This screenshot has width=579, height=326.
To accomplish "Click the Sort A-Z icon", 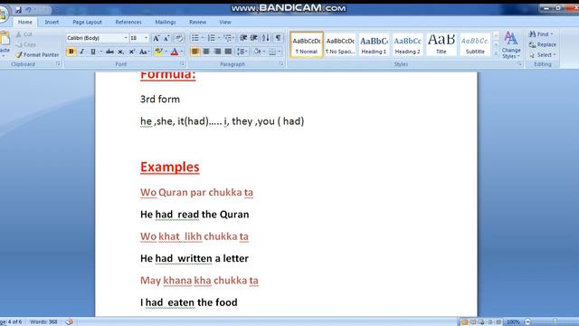I will (265, 38).
